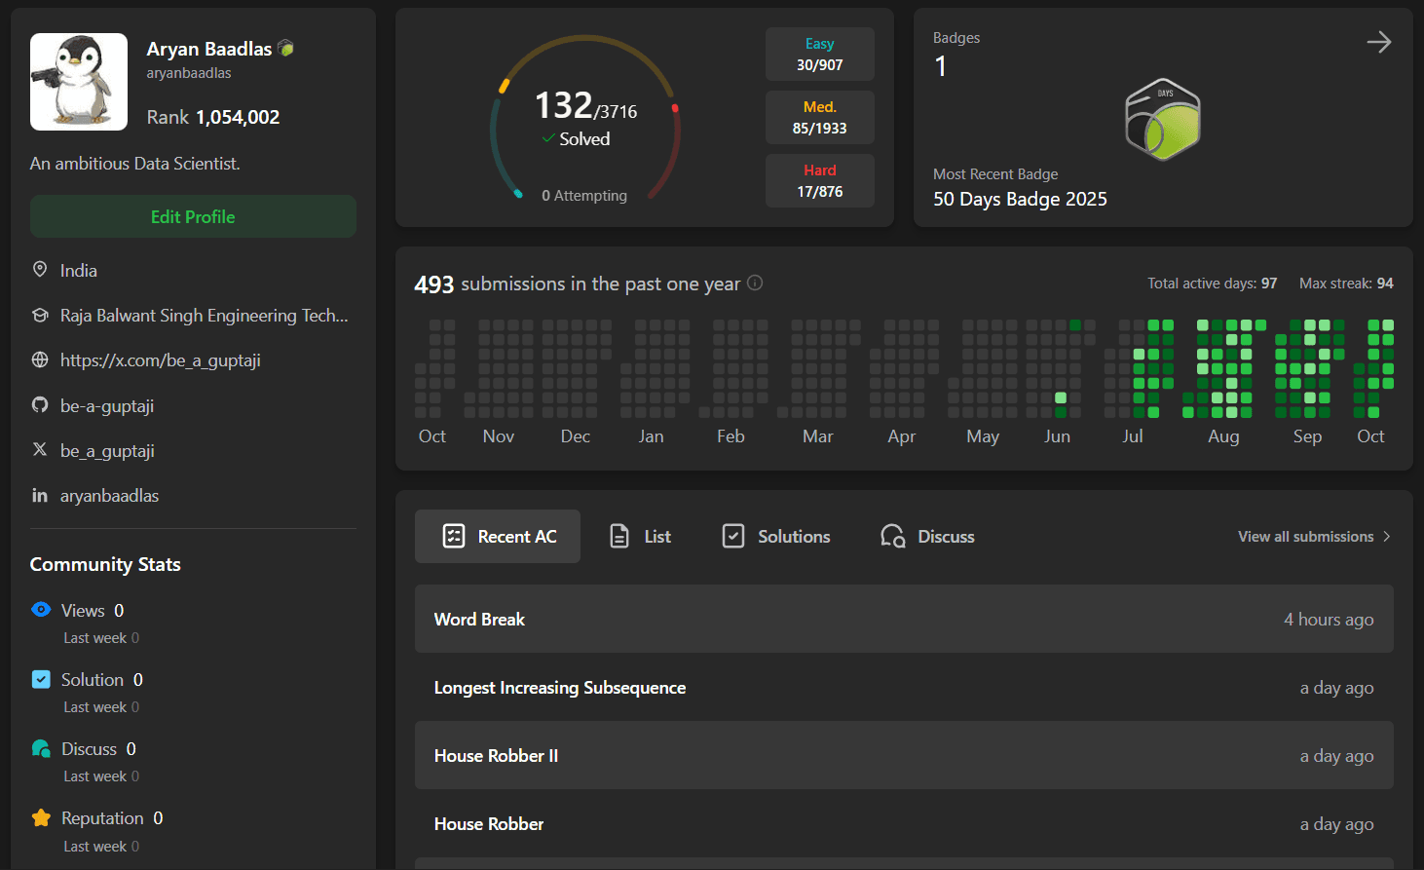
Task: Click the submissions info circle icon
Action: pos(755,284)
